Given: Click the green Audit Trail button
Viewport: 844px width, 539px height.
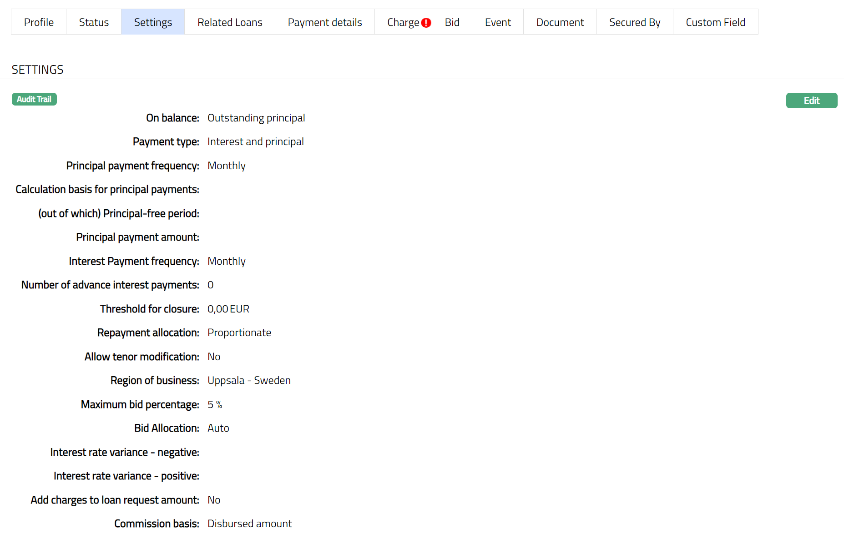Looking at the screenshot, I should (x=34, y=99).
